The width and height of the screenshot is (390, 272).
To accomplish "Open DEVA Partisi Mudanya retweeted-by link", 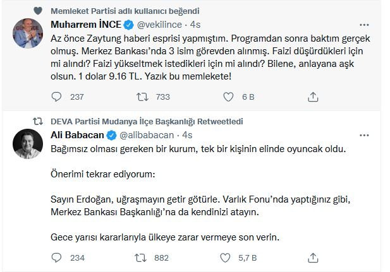I will coord(146,121).
